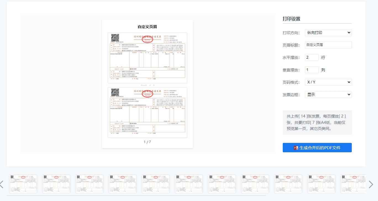Click the left arrow of thumbnail carousel
The height and width of the screenshot is (201, 378).
point(2,184)
